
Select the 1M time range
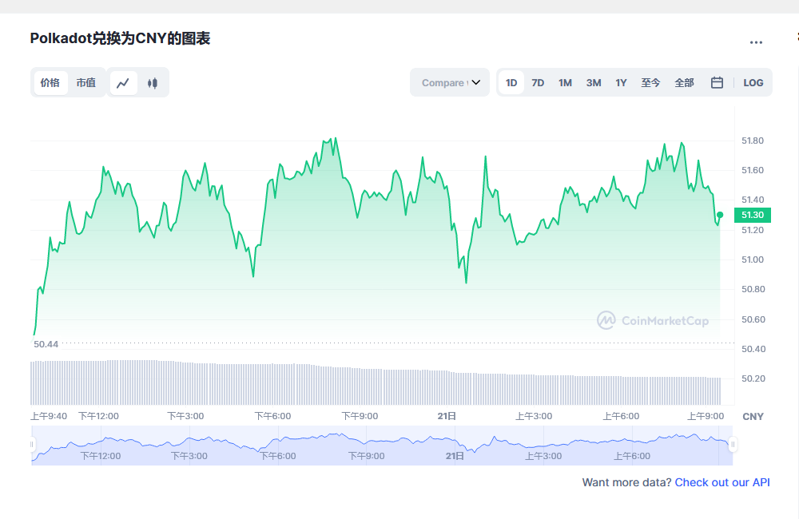pos(565,82)
